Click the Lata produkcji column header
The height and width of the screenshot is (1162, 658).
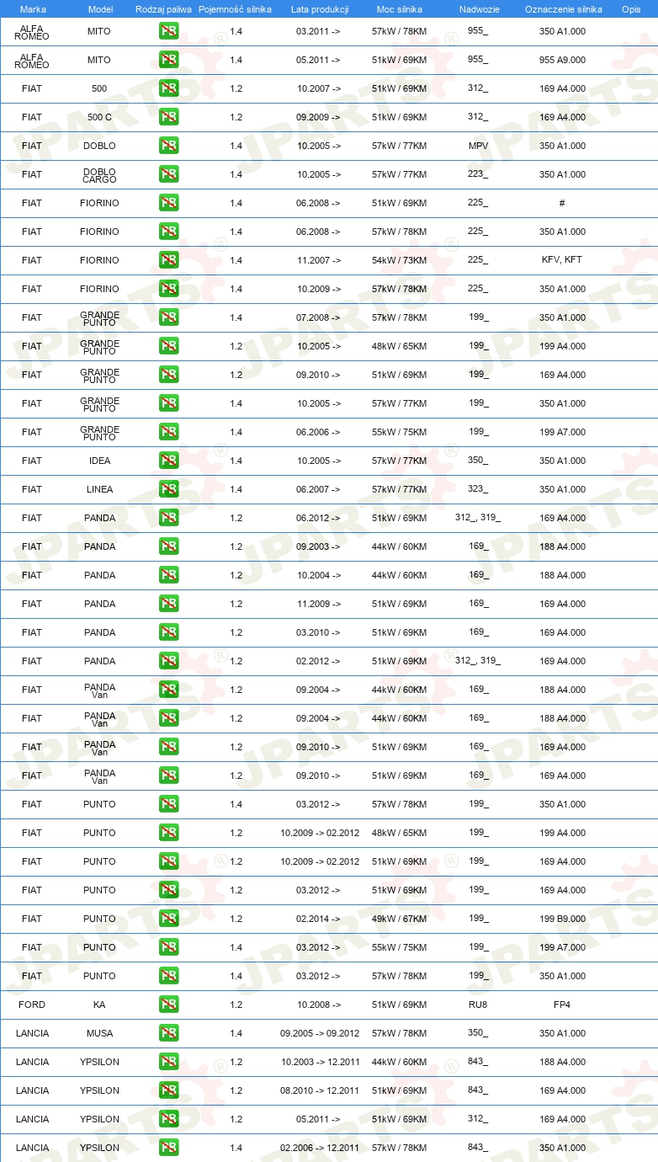[x=320, y=9]
